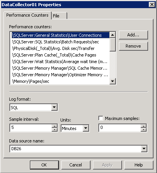Close the DataCollector01 Properties window
This screenshot has height=173, width=157.
click(152, 5)
